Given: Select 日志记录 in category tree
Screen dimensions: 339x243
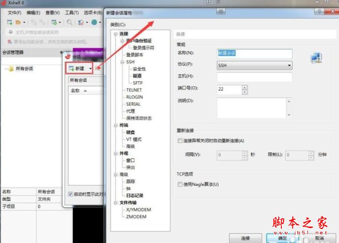Looking at the screenshot, I should pos(135,196).
